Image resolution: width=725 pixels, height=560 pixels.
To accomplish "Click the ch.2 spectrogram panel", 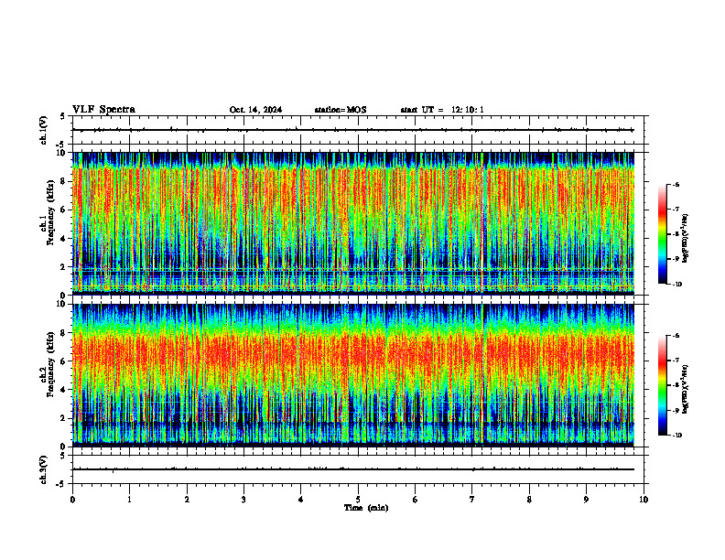I will (353, 375).
